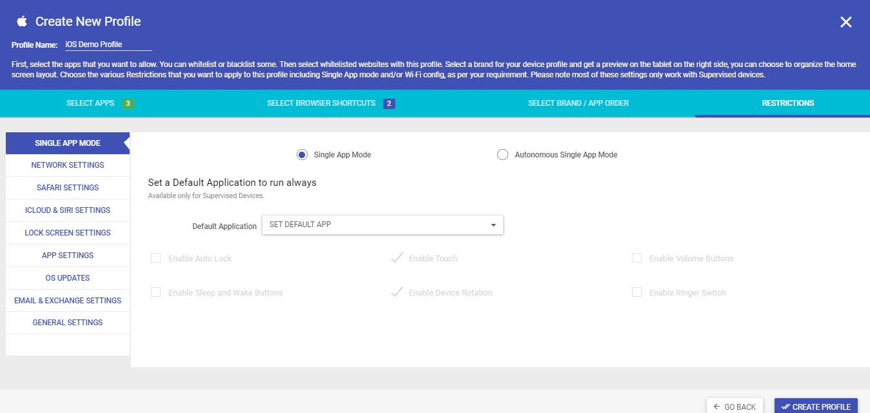Click the 'Profile Name:' label
The image size is (870, 413).
[35, 45]
